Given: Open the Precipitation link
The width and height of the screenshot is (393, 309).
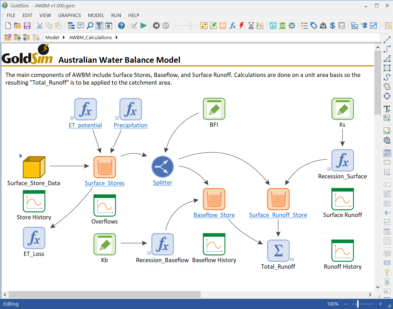Looking at the screenshot, I should point(131,125).
